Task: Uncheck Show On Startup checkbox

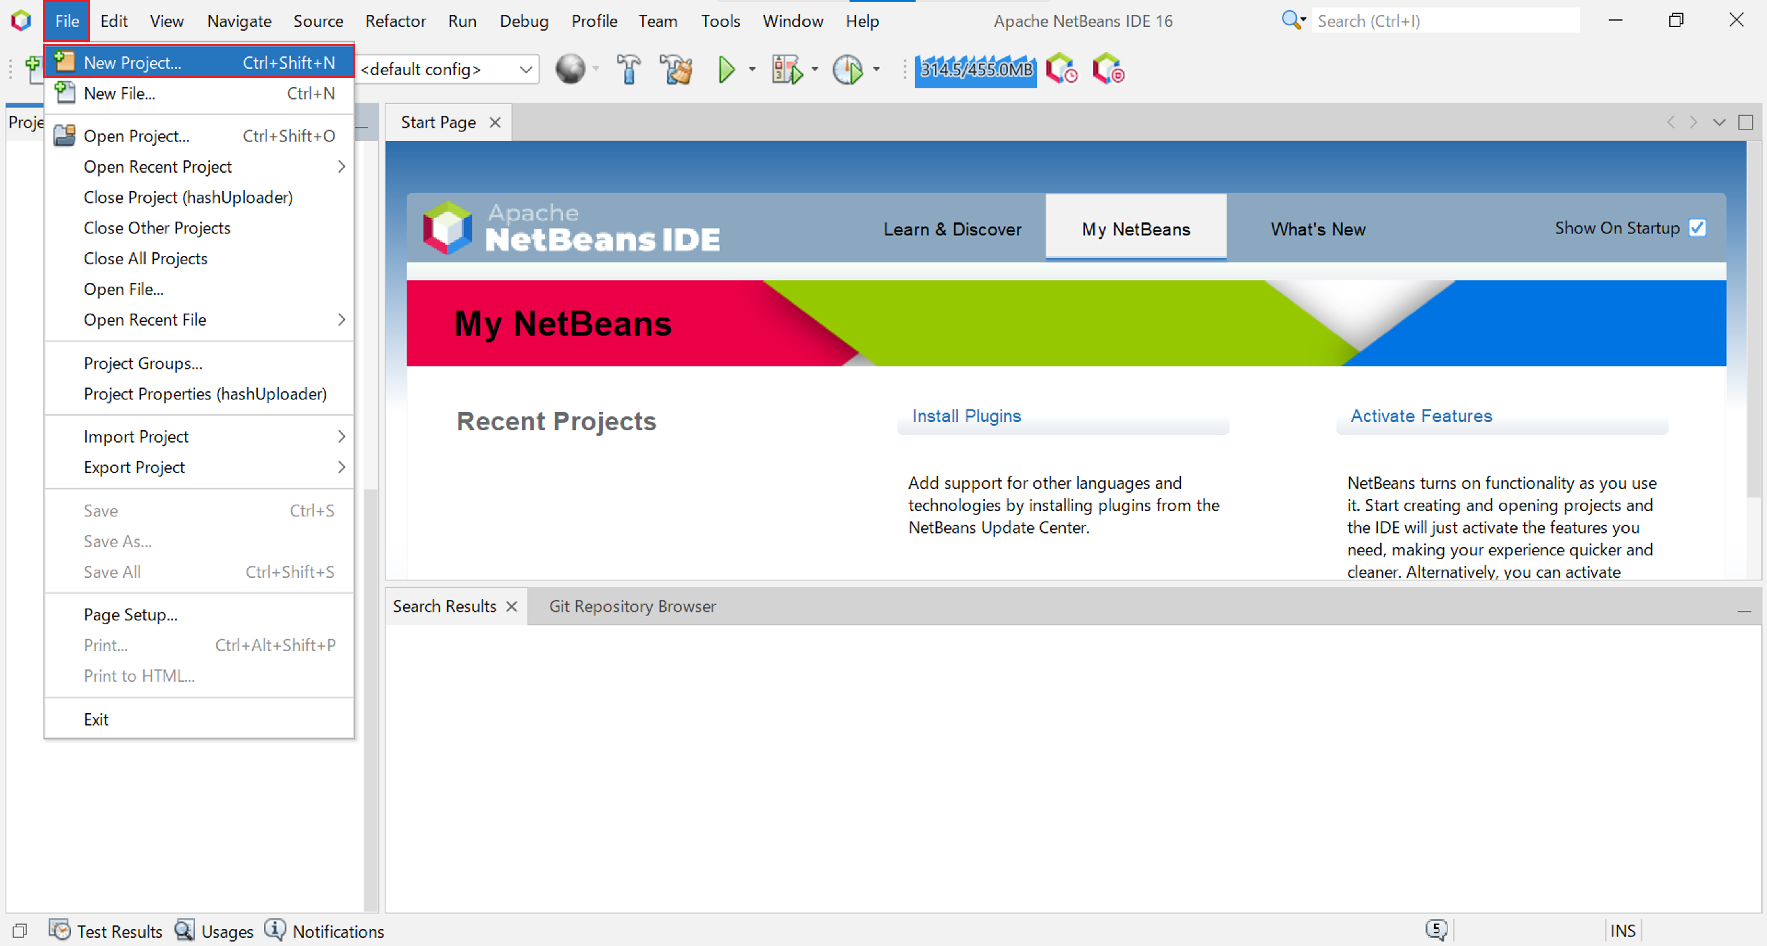Action: click(x=1697, y=228)
